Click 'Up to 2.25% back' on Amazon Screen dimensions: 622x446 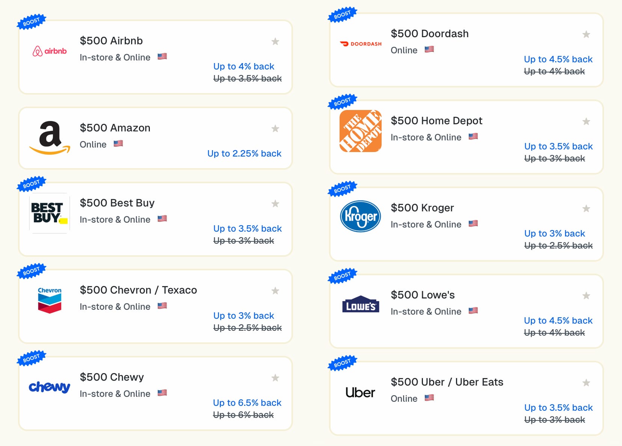[244, 154]
